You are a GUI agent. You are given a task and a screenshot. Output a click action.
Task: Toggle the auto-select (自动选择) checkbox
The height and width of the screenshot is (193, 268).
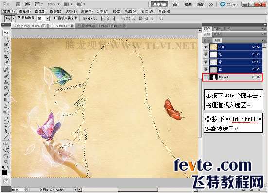[x=19, y=18]
